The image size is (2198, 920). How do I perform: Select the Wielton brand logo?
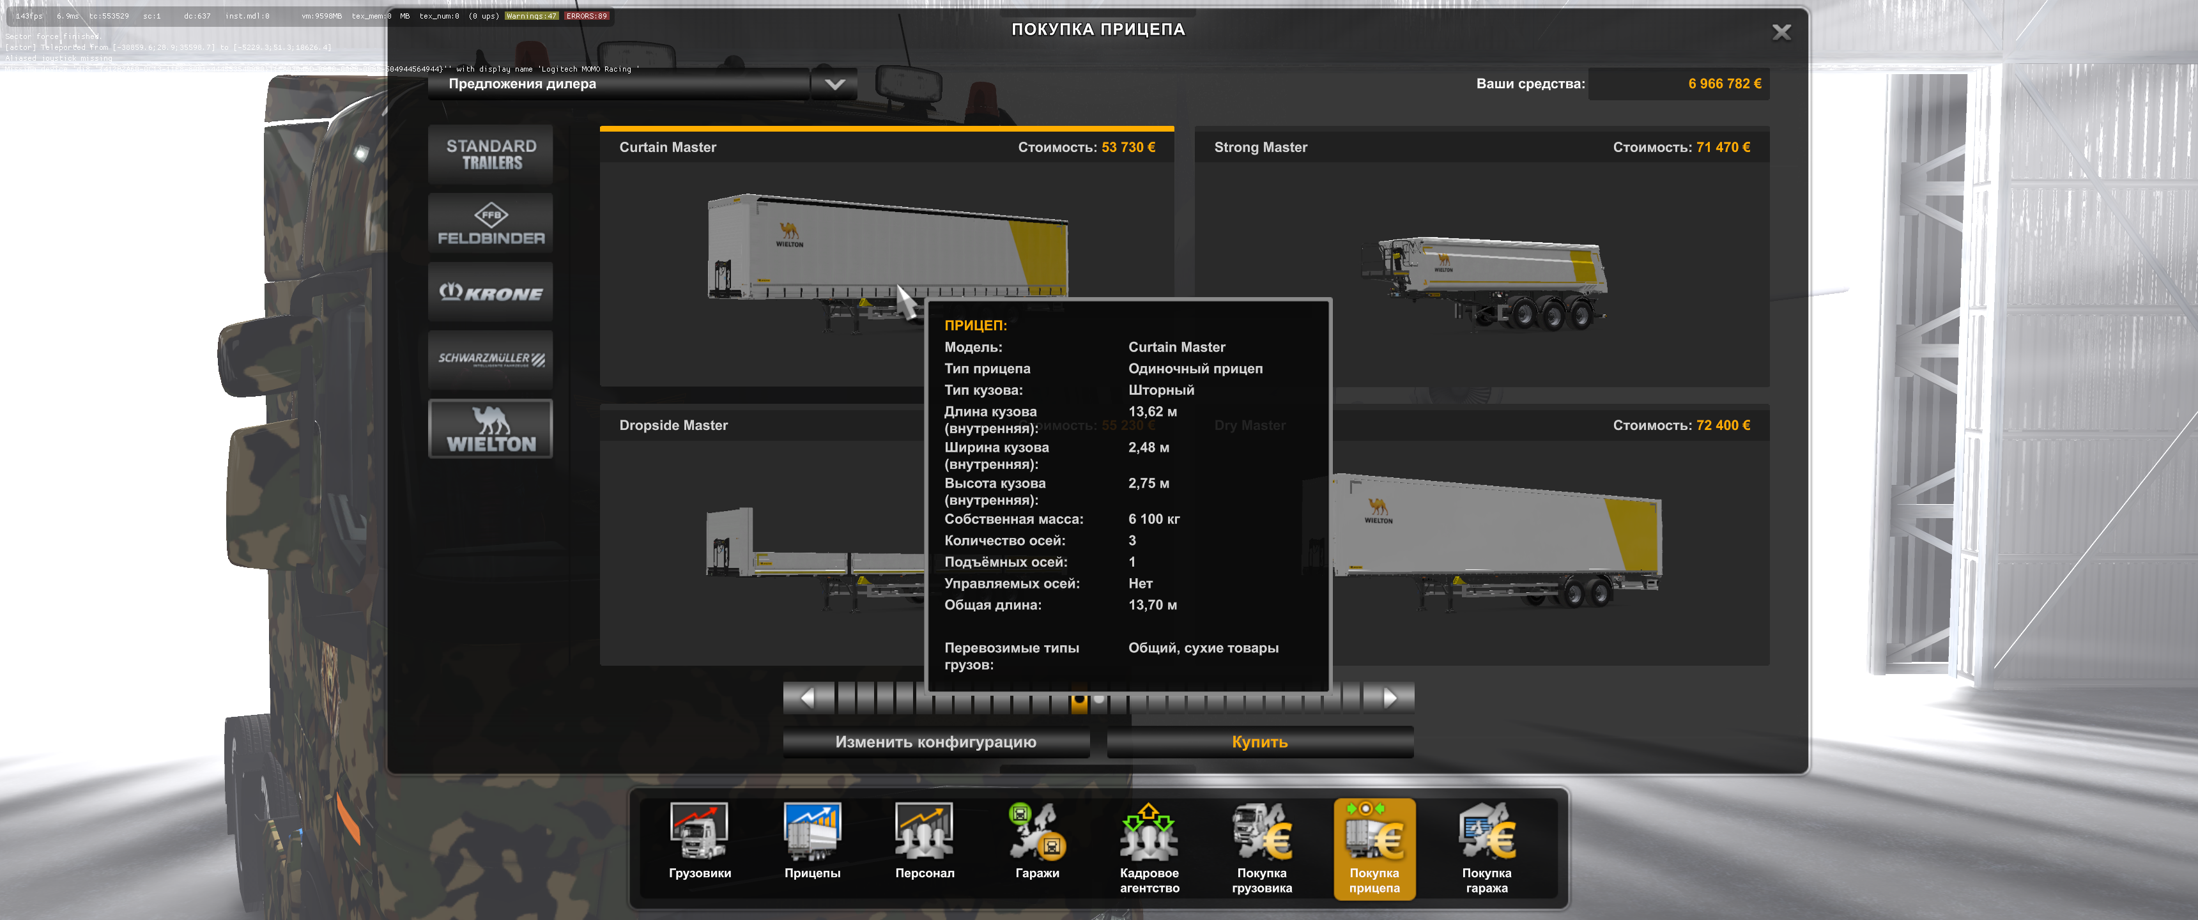[491, 429]
